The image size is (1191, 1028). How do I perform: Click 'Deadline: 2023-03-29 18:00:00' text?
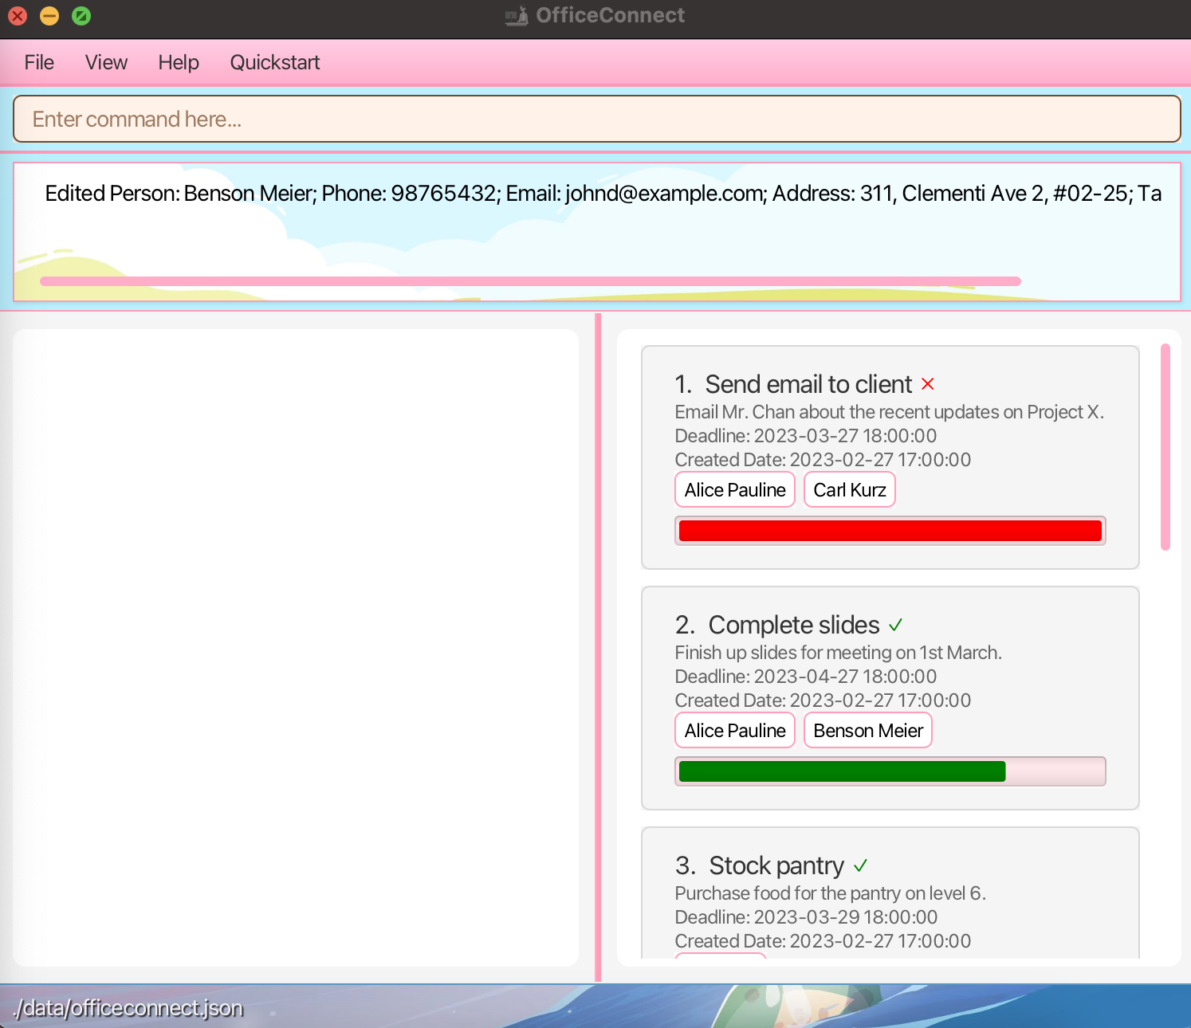coord(805,917)
